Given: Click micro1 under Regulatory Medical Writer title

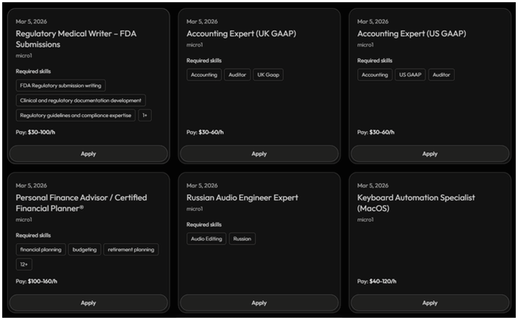Looking at the screenshot, I should pos(24,56).
